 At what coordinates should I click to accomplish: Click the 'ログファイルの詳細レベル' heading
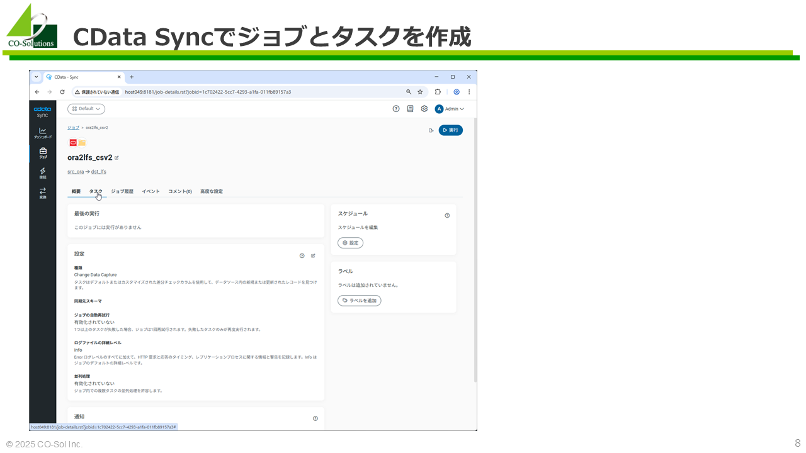point(98,343)
